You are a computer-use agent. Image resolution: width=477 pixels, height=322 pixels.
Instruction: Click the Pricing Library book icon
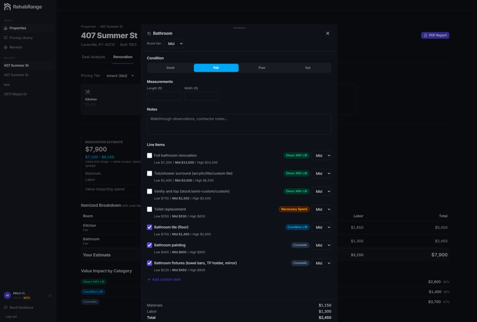[6, 38]
